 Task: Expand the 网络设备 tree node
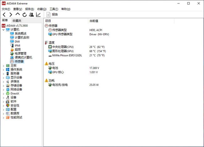[3, 90]
